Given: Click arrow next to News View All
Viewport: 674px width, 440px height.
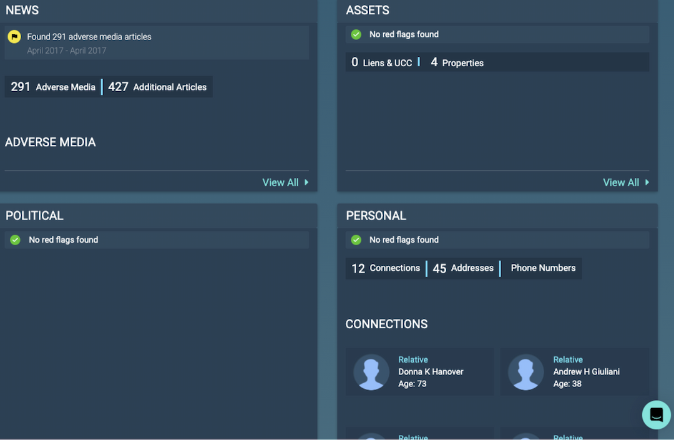Looking at the screenshot, I should point(306,182).
